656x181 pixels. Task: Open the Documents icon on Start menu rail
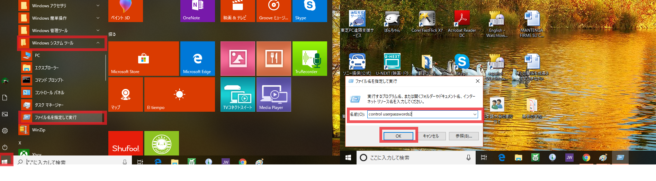pyautogui.click(x=5, y=98)
